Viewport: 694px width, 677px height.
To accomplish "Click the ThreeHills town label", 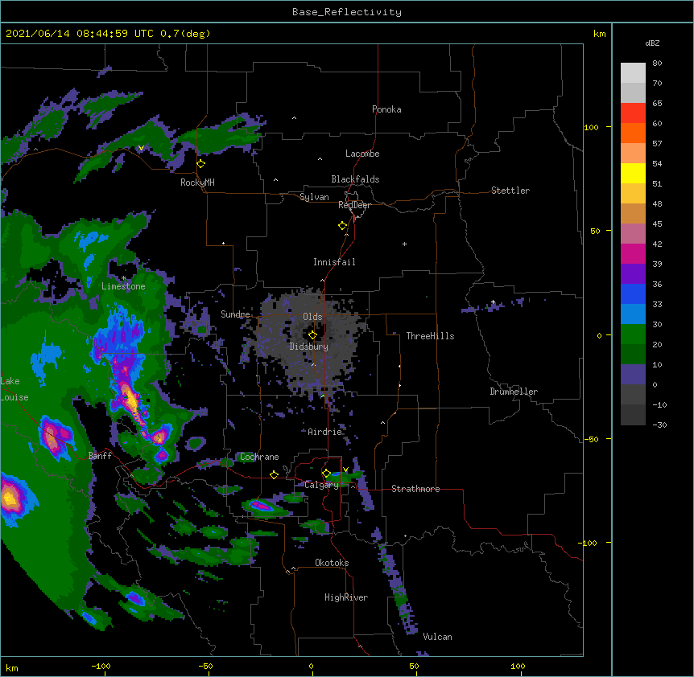I will pyautogui.click(x=430, y=336).
